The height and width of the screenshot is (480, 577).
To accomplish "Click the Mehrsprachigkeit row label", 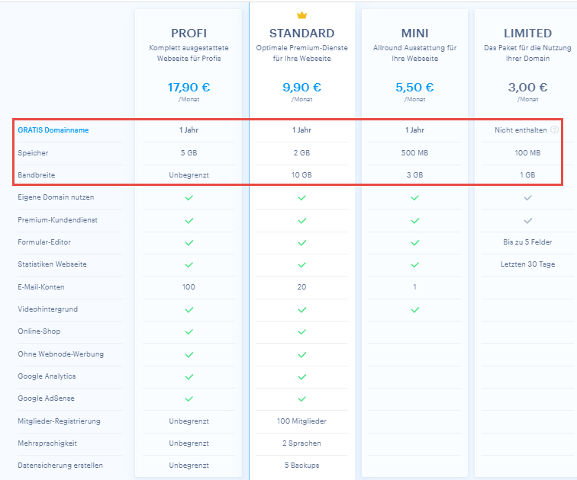I will [x=47, y=443].
